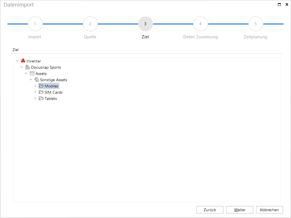Expand the Mobiles folder node
Viewport: 291px width, 218px height.
(35, 86)
